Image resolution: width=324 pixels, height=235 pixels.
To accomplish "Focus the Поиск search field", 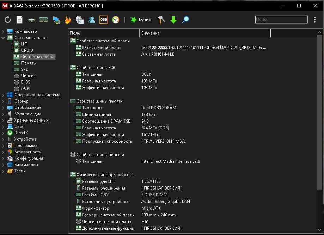I will point(281,20).
